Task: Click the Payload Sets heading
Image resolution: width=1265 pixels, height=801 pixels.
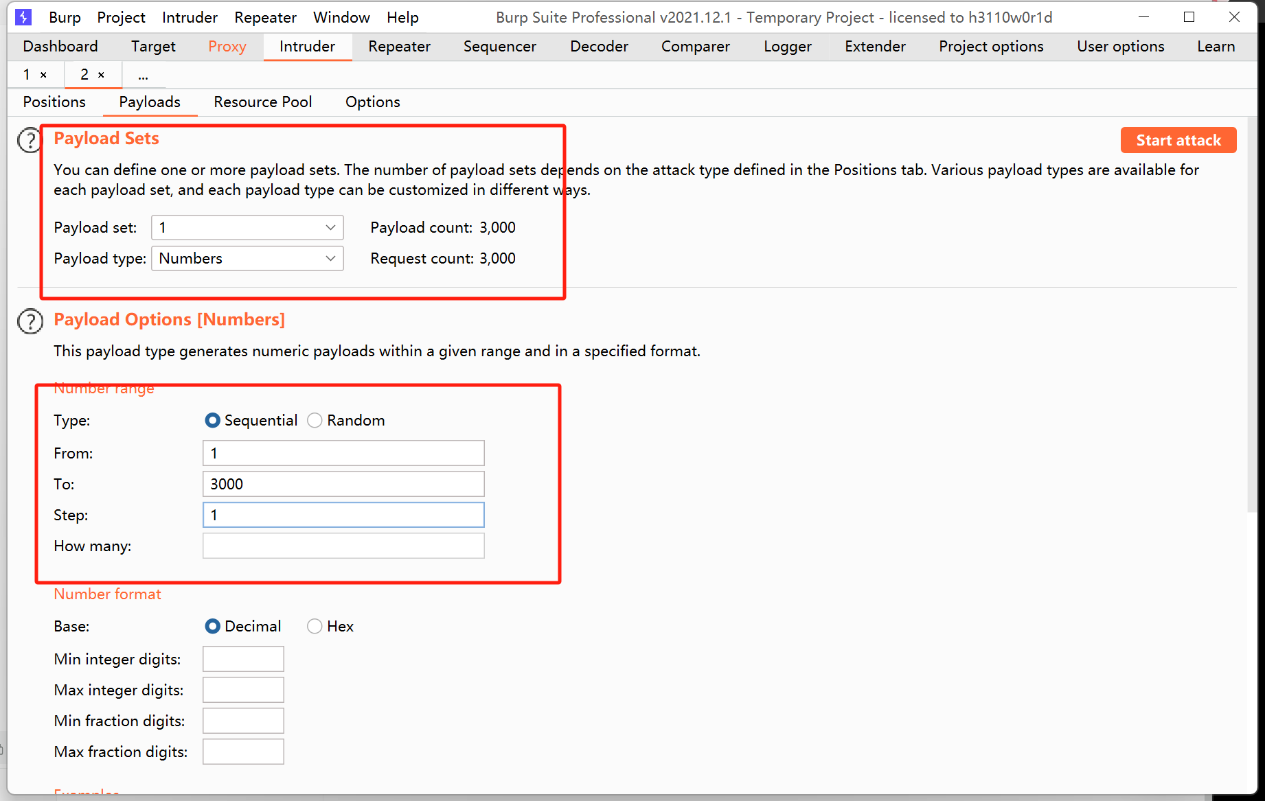Action: (106, 138)
